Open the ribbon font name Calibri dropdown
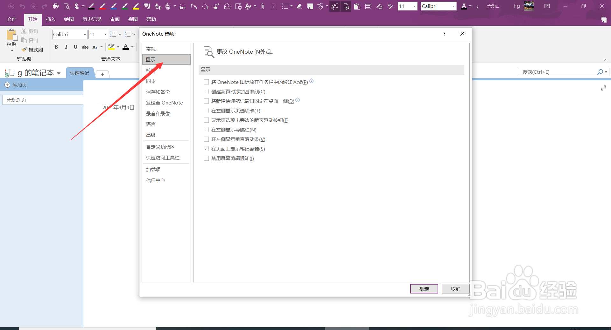The width and height of the screenshot is (611, 330). (x=85, y=34)
